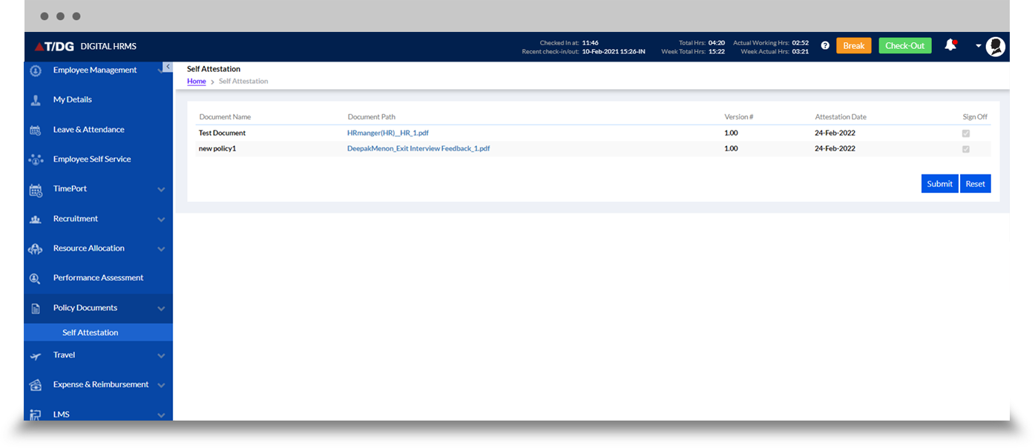Click the Performance Assessment magnifier icon

click(x=35, y=279)
